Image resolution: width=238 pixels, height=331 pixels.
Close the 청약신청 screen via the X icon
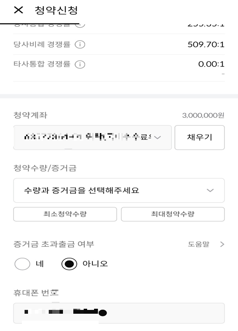click(x=18, y=10)
